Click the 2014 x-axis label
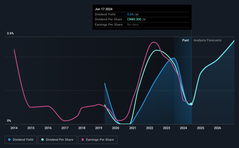The image size is (239, 148). click(14, 128)
